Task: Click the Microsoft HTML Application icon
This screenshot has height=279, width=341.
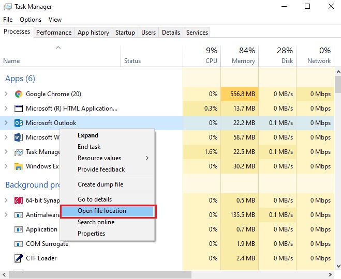Action: (x=19, y=109)
